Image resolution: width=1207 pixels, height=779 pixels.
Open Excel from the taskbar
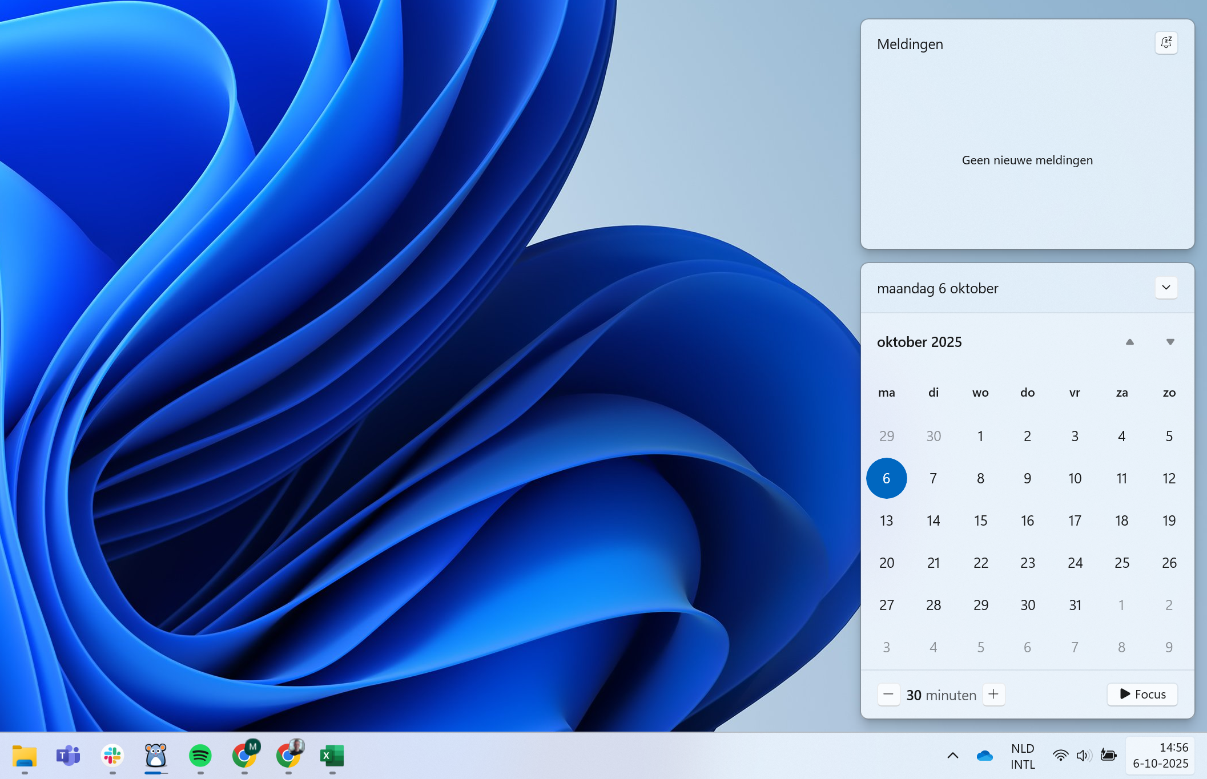(x=332, y=756)
